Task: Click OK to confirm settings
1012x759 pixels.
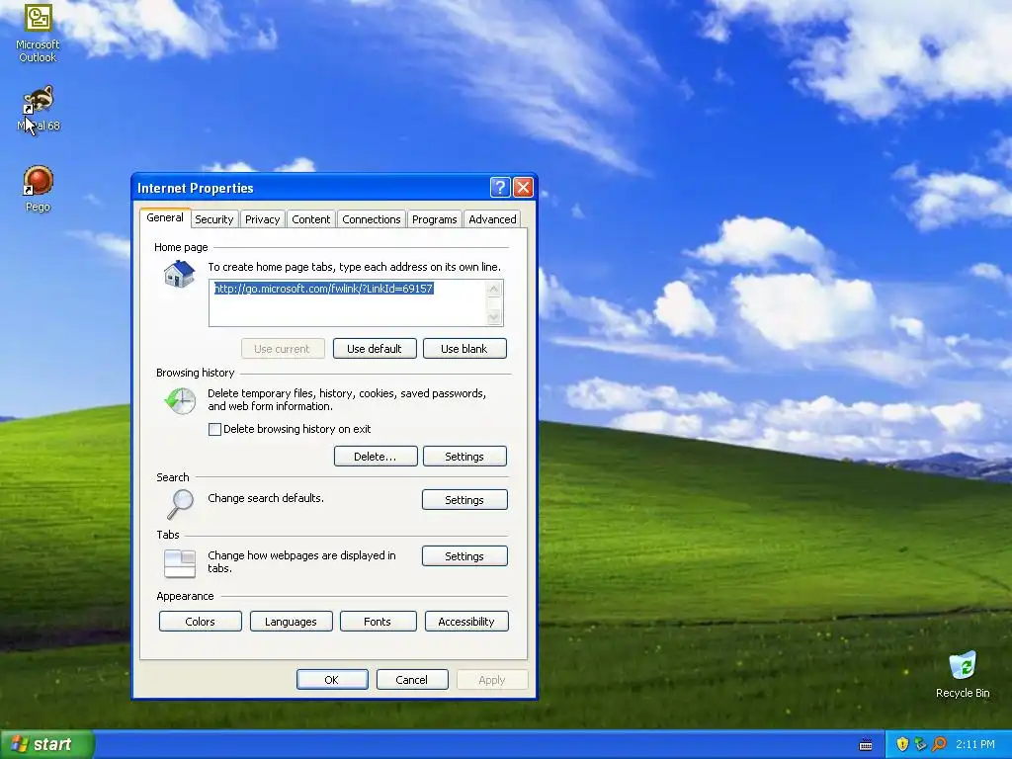Action: pyautogui.click(x=332, y=680)
